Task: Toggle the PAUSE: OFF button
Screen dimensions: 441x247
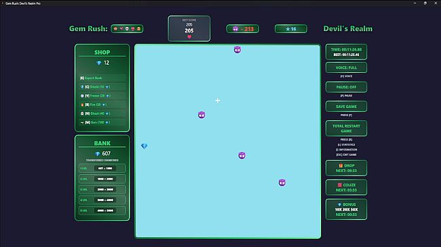Action: (x=346, y=87)
